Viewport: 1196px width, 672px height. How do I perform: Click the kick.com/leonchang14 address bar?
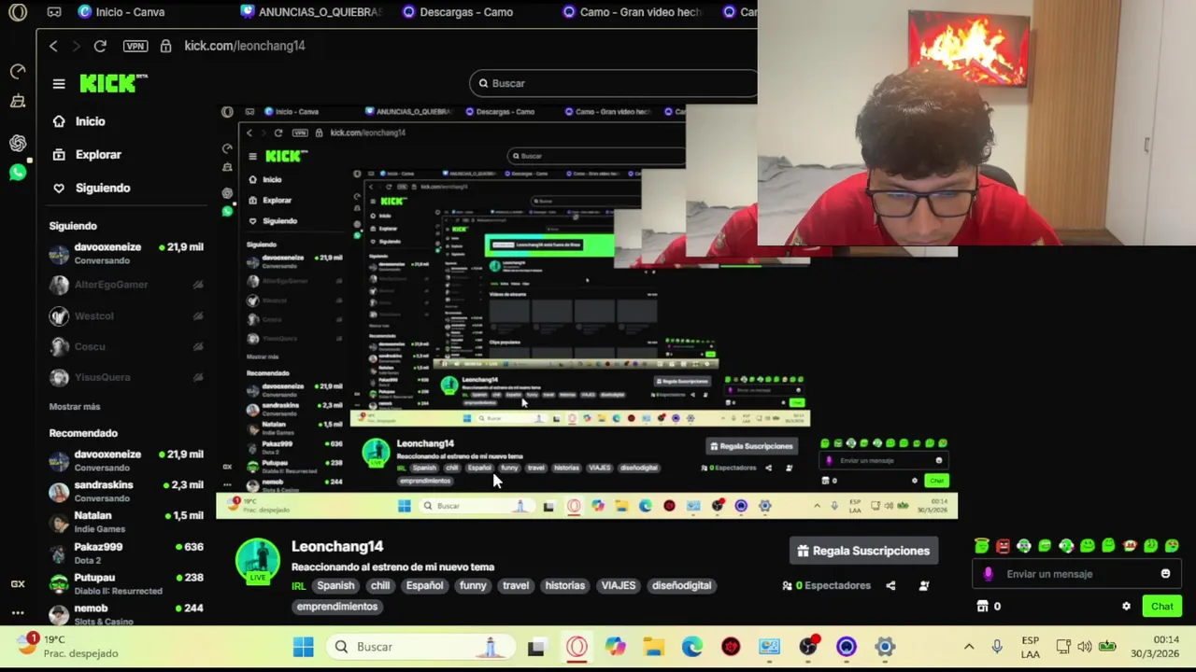(x=245, y=46)
